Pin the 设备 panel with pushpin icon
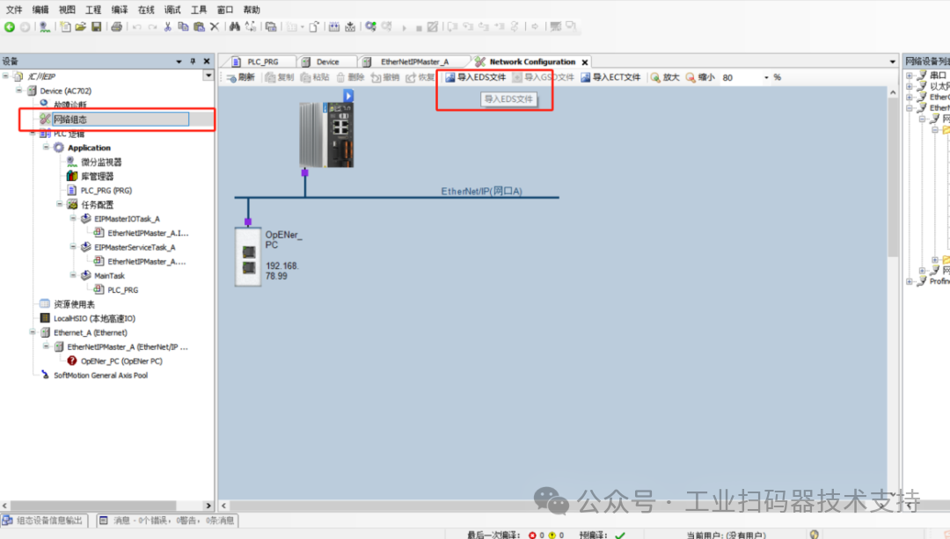The height and width of the screenshot is (539, 950). click(193, 62)
